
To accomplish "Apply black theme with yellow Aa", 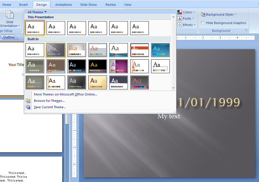I will 98,66.
